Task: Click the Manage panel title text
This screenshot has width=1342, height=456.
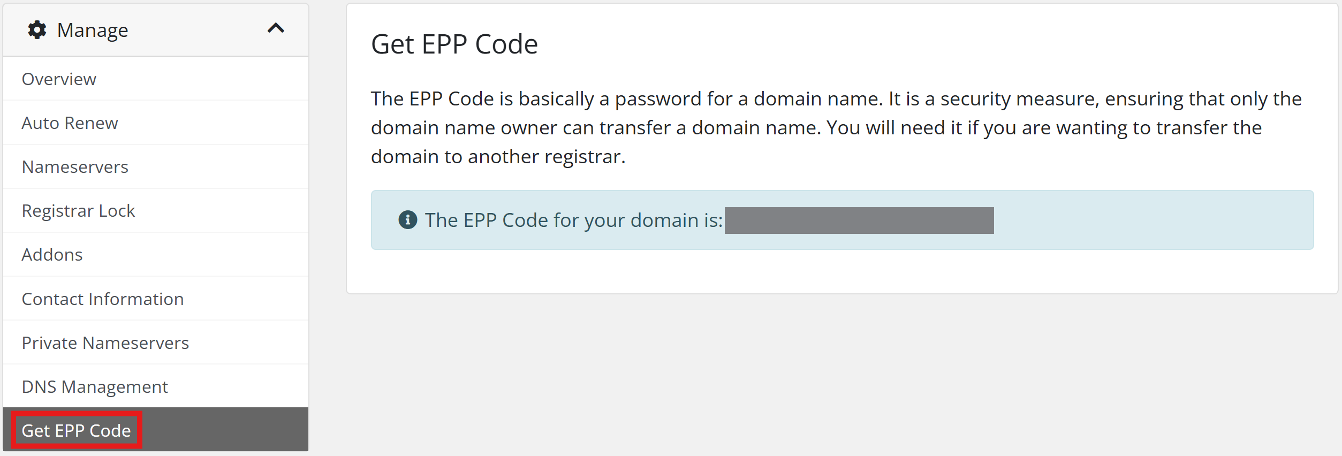Action: tap(93, 31)
